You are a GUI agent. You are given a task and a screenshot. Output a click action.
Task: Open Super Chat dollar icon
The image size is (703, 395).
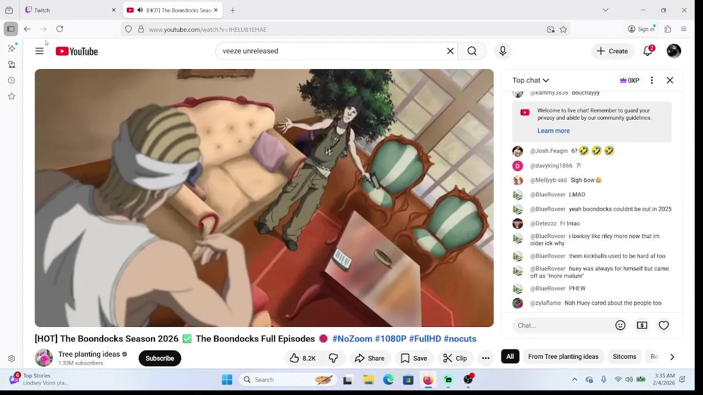coord(642,325)
